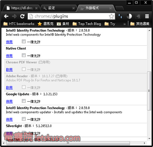
Task: Close the 外掛程式 tab
Action: click(110, 8)
